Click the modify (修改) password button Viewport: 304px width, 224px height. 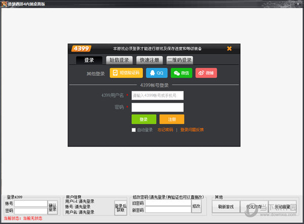point(196,206)
